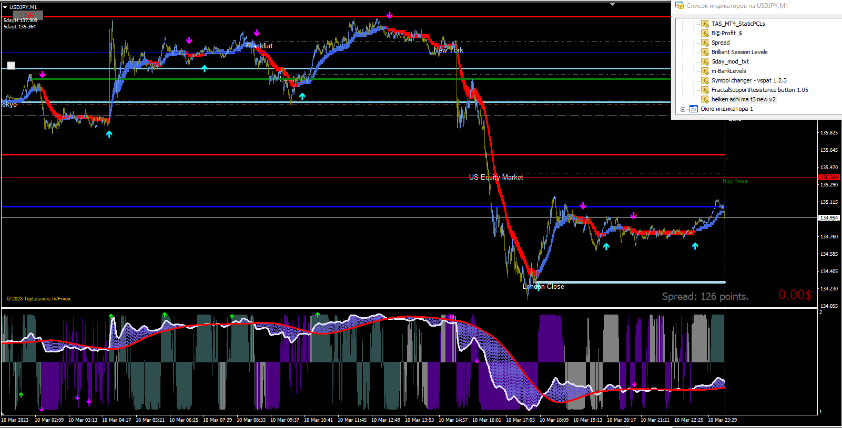Click the 134.055 price scale value

tap(829, 306)
